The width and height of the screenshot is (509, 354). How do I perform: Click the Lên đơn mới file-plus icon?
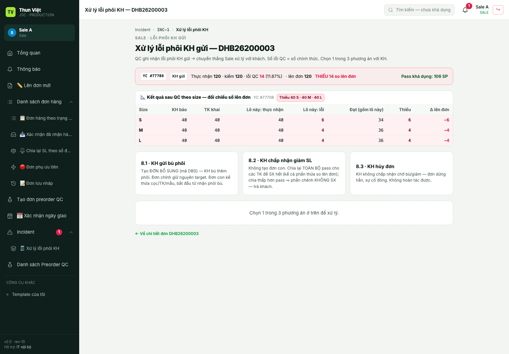[x=10, y=86]
